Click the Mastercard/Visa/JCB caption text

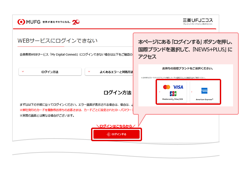172,99
